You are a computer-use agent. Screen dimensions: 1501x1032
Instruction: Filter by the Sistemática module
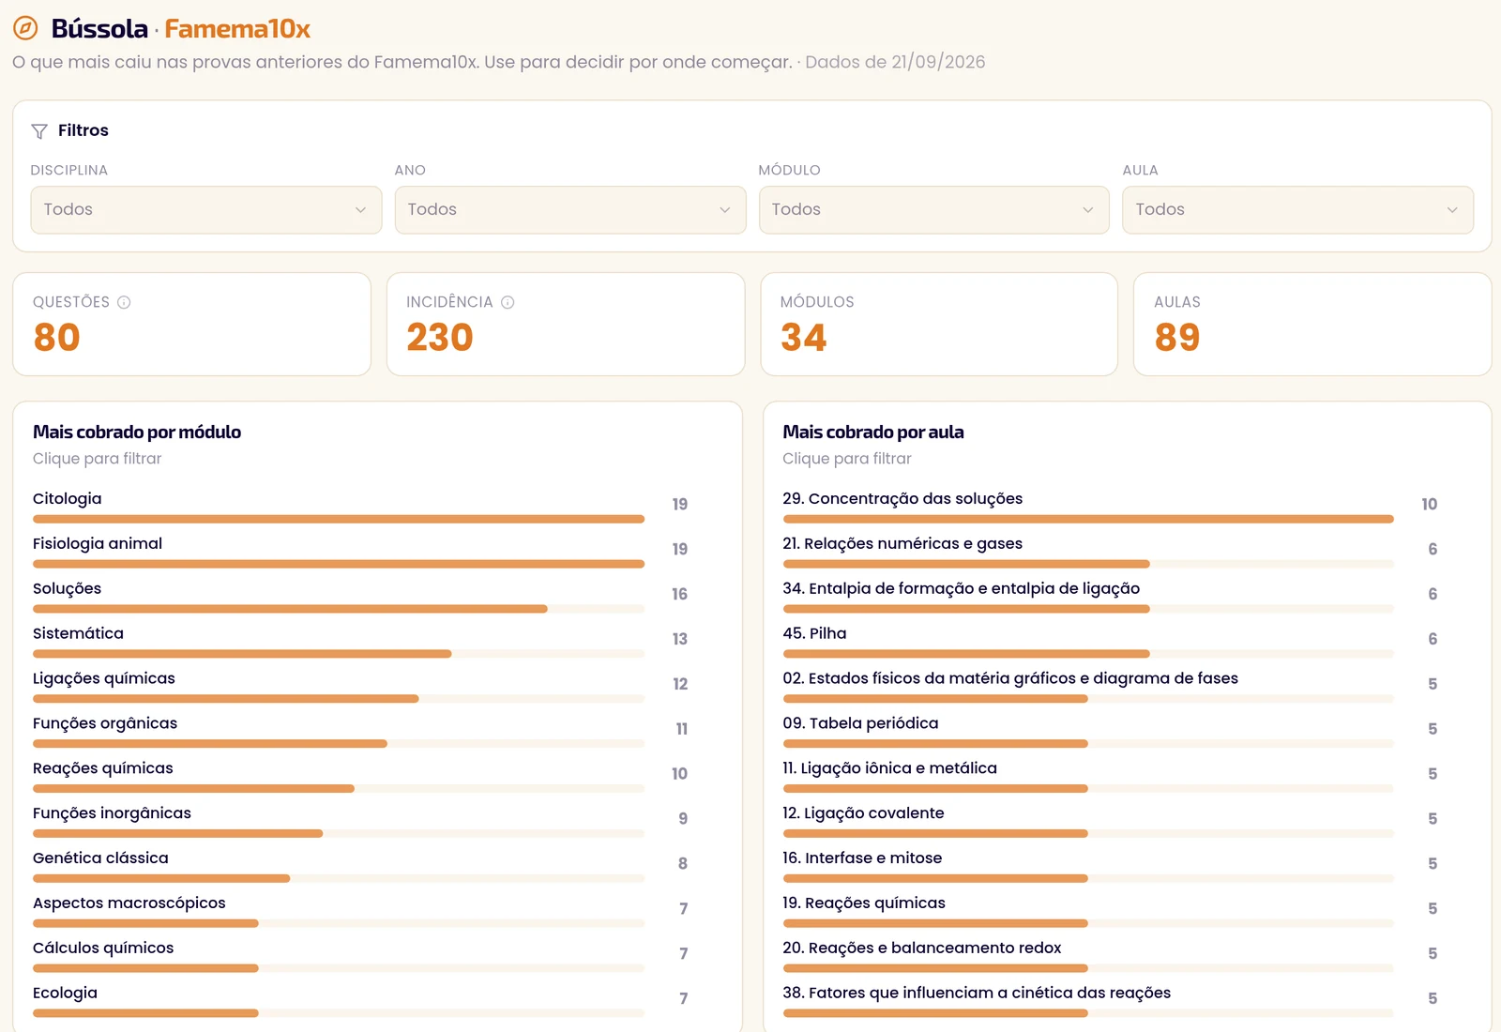pyautogui.click(x=360, y=641)
